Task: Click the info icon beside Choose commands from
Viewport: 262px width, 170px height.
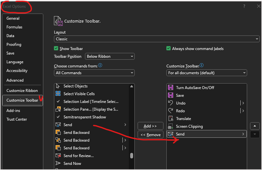Action: tap(100, 65)
